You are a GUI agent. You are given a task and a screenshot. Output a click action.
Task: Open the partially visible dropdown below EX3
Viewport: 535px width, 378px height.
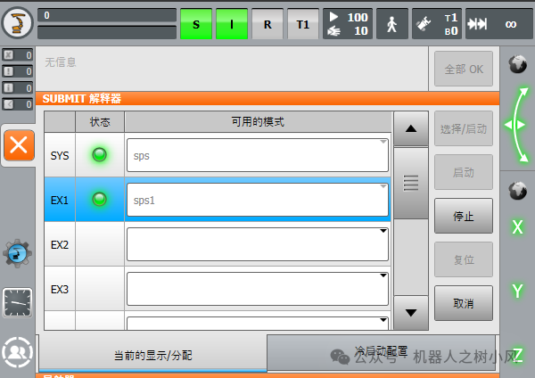pyautogui.click(x=258, y=323)
